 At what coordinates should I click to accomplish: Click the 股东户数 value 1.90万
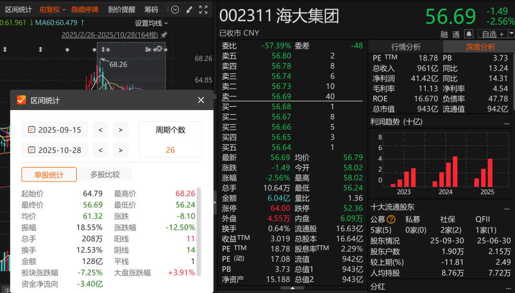453,252
